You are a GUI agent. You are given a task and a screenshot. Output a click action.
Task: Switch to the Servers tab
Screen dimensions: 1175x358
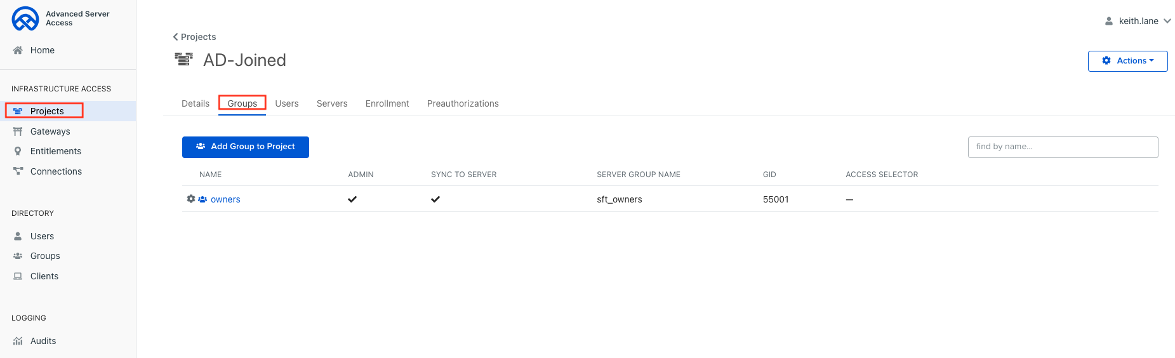click(332, 103)
